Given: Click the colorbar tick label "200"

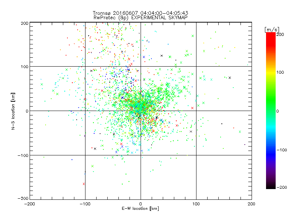Looking at the screenshot, I should (280, 34).
